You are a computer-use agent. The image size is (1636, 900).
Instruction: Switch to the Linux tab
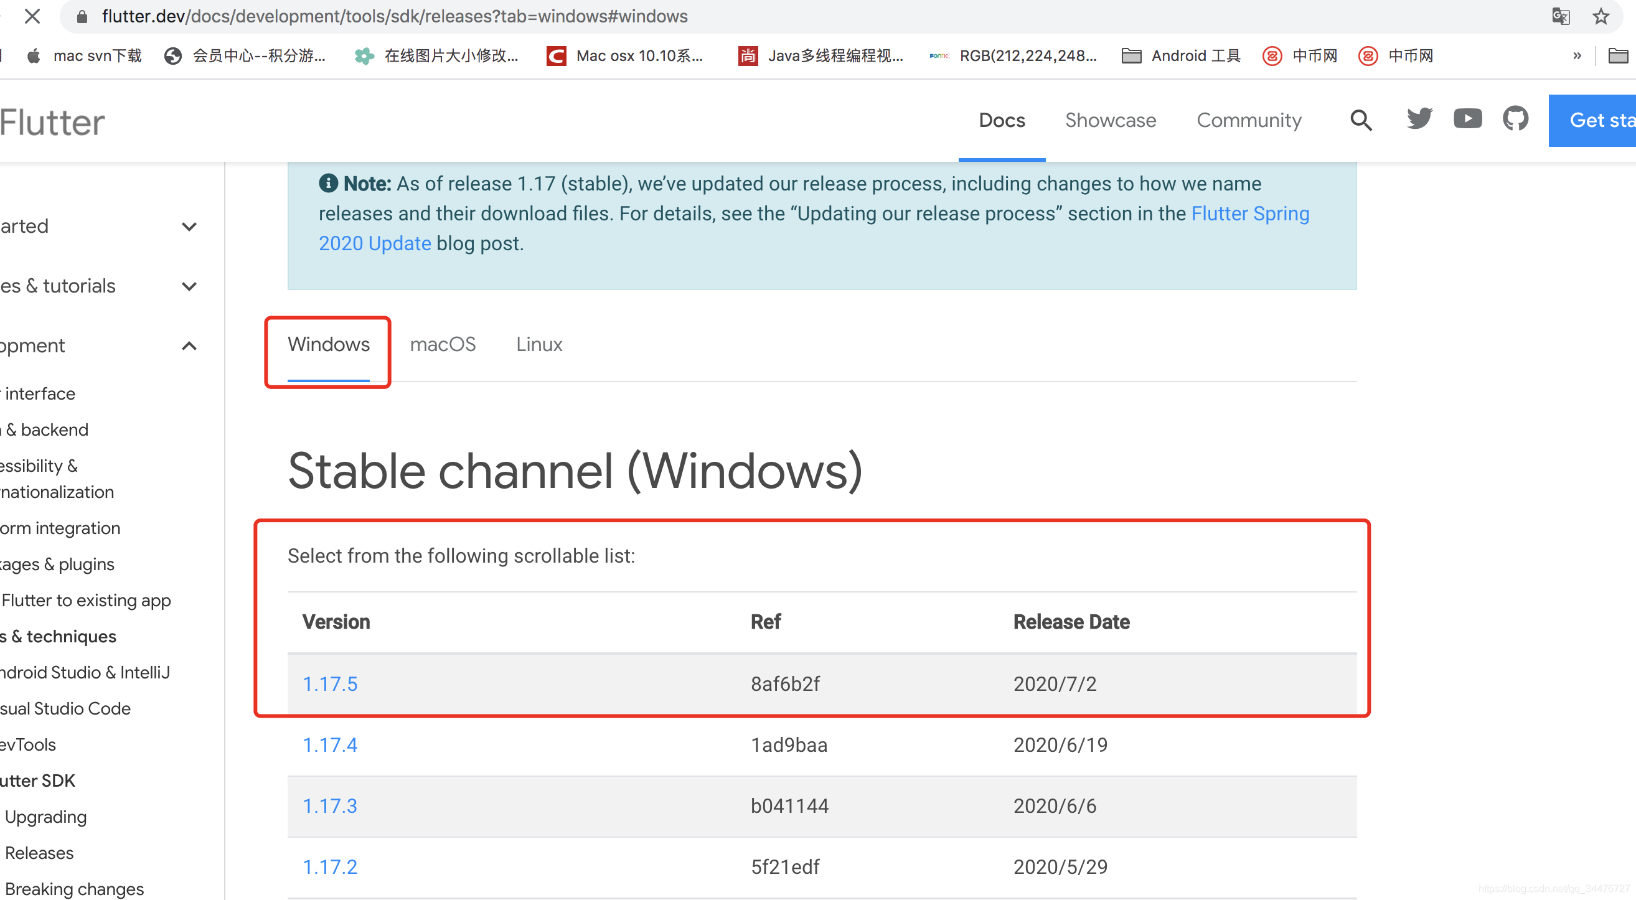click(538, 345)
